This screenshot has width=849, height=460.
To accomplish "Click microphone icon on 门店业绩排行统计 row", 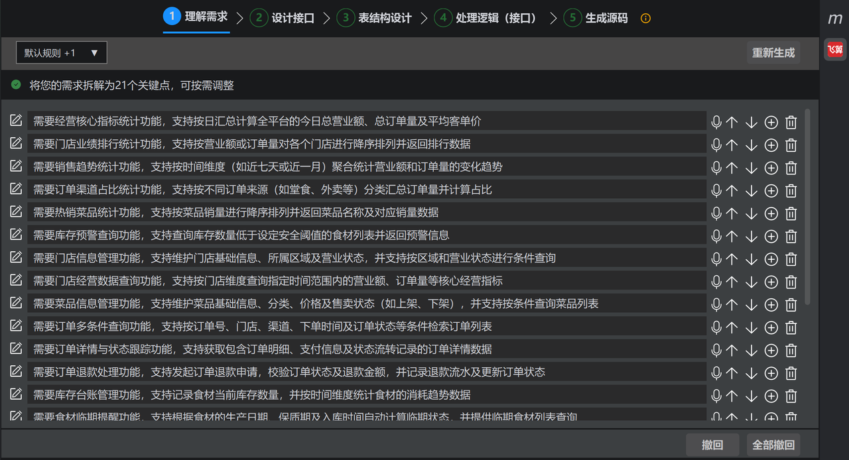I will click(x=716, y=145).
